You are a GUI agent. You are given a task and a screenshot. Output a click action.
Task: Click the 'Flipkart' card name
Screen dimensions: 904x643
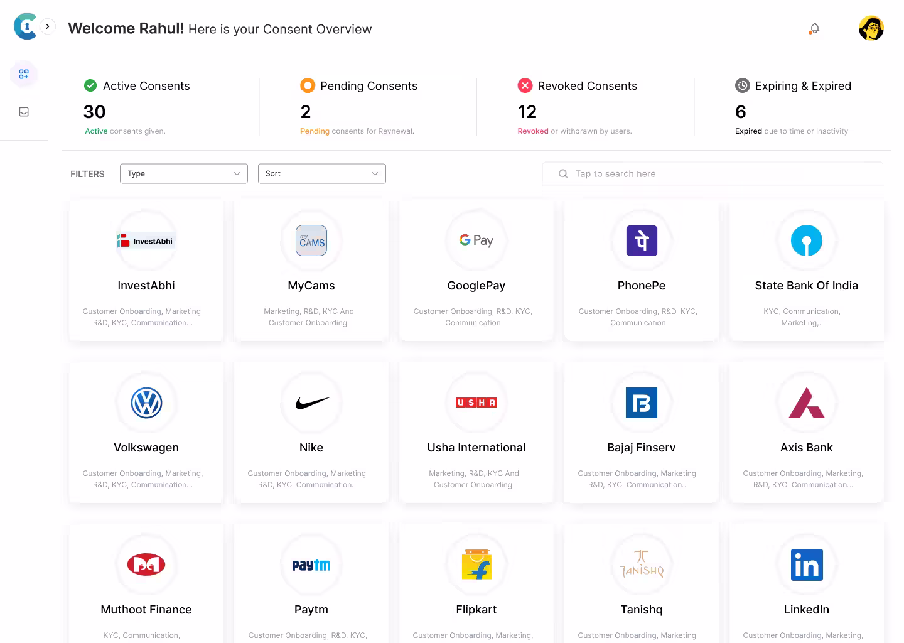(x=476, y=610)
